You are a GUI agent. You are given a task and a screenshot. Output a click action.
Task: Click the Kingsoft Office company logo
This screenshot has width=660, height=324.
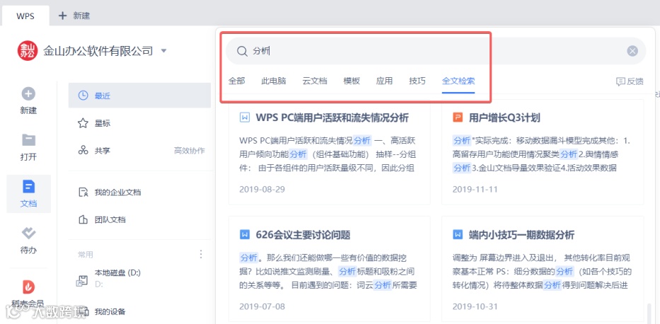point(28,52)
